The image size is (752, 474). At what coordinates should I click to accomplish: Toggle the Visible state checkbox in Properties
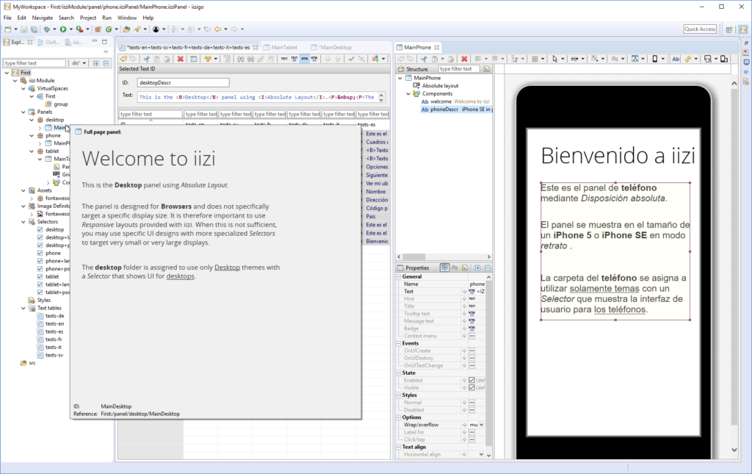click(471, 387)
